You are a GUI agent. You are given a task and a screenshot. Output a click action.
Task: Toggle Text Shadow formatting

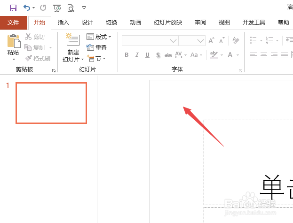[x=158, y=55]
